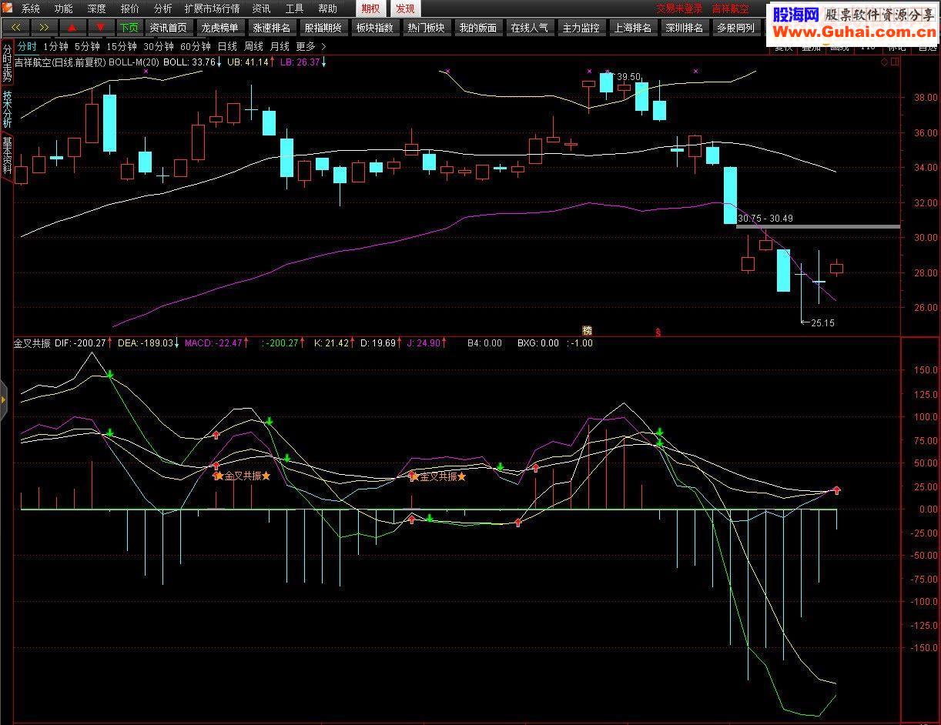Click the red 吉祥航空 stock name link

(730, 8)
